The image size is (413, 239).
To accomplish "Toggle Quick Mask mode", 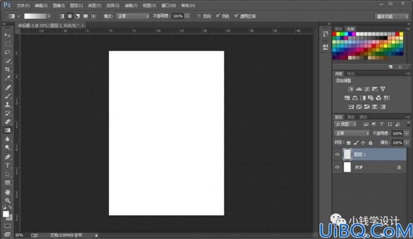I will click(x=8, y=226).
